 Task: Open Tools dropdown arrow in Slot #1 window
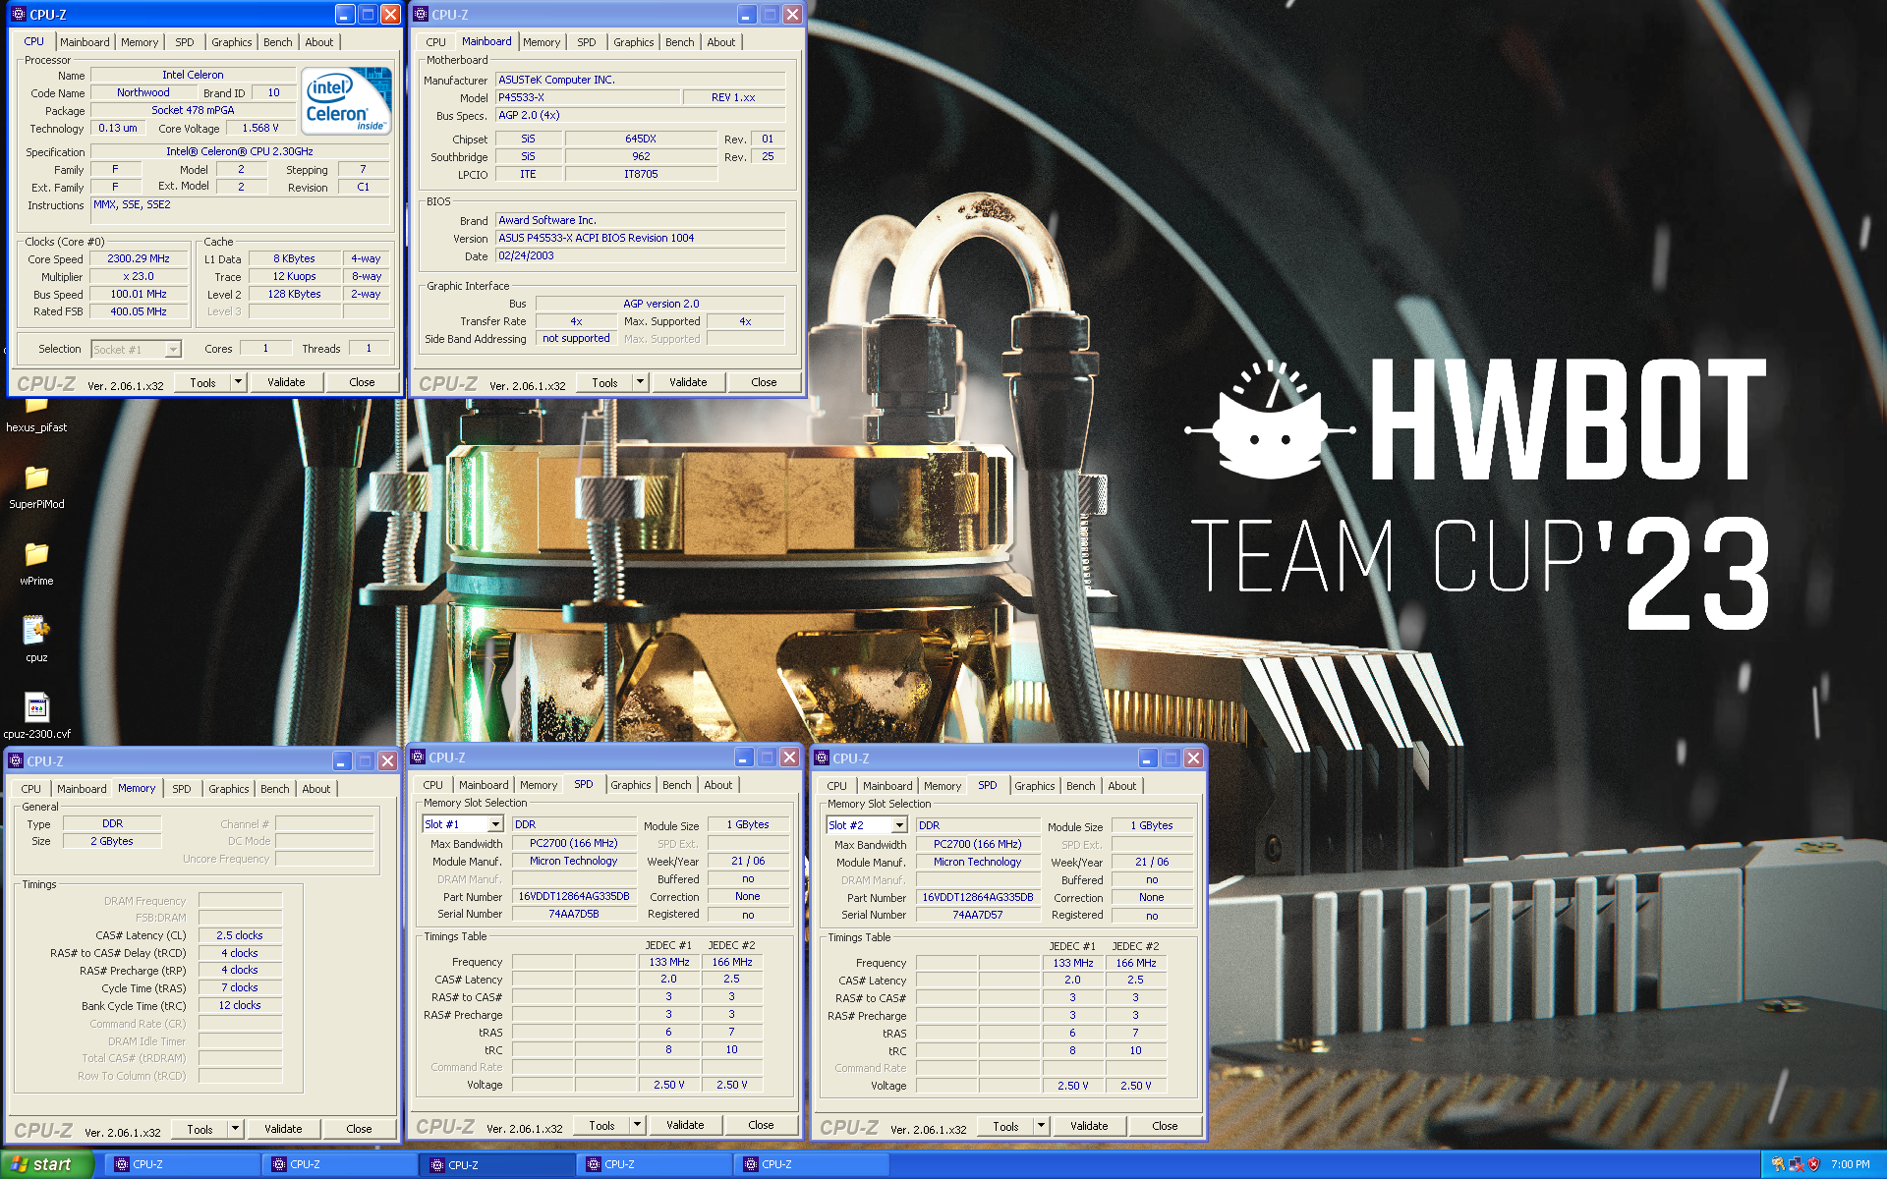point(637,1125)
